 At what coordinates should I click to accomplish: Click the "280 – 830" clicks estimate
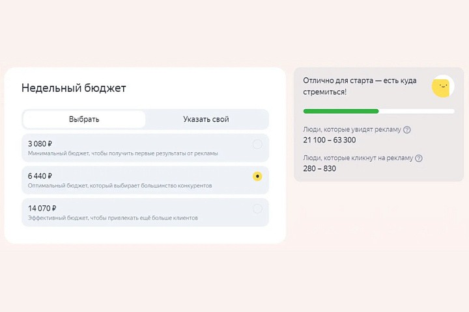(320, 168)
